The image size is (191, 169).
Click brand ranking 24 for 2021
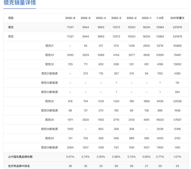tap(177, 166)
